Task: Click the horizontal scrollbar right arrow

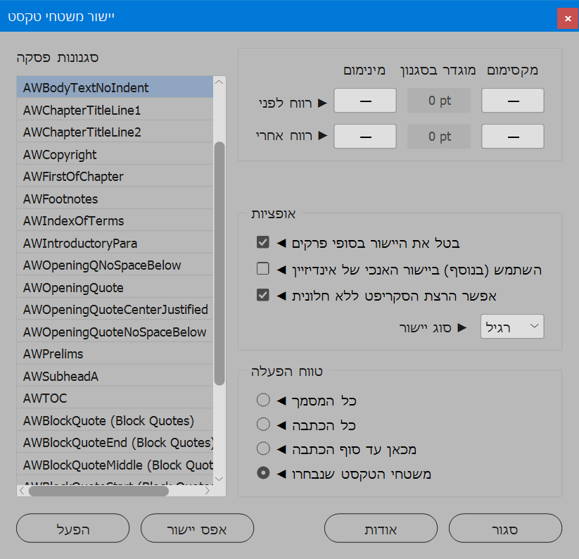Action: click(x=207, y=491)
